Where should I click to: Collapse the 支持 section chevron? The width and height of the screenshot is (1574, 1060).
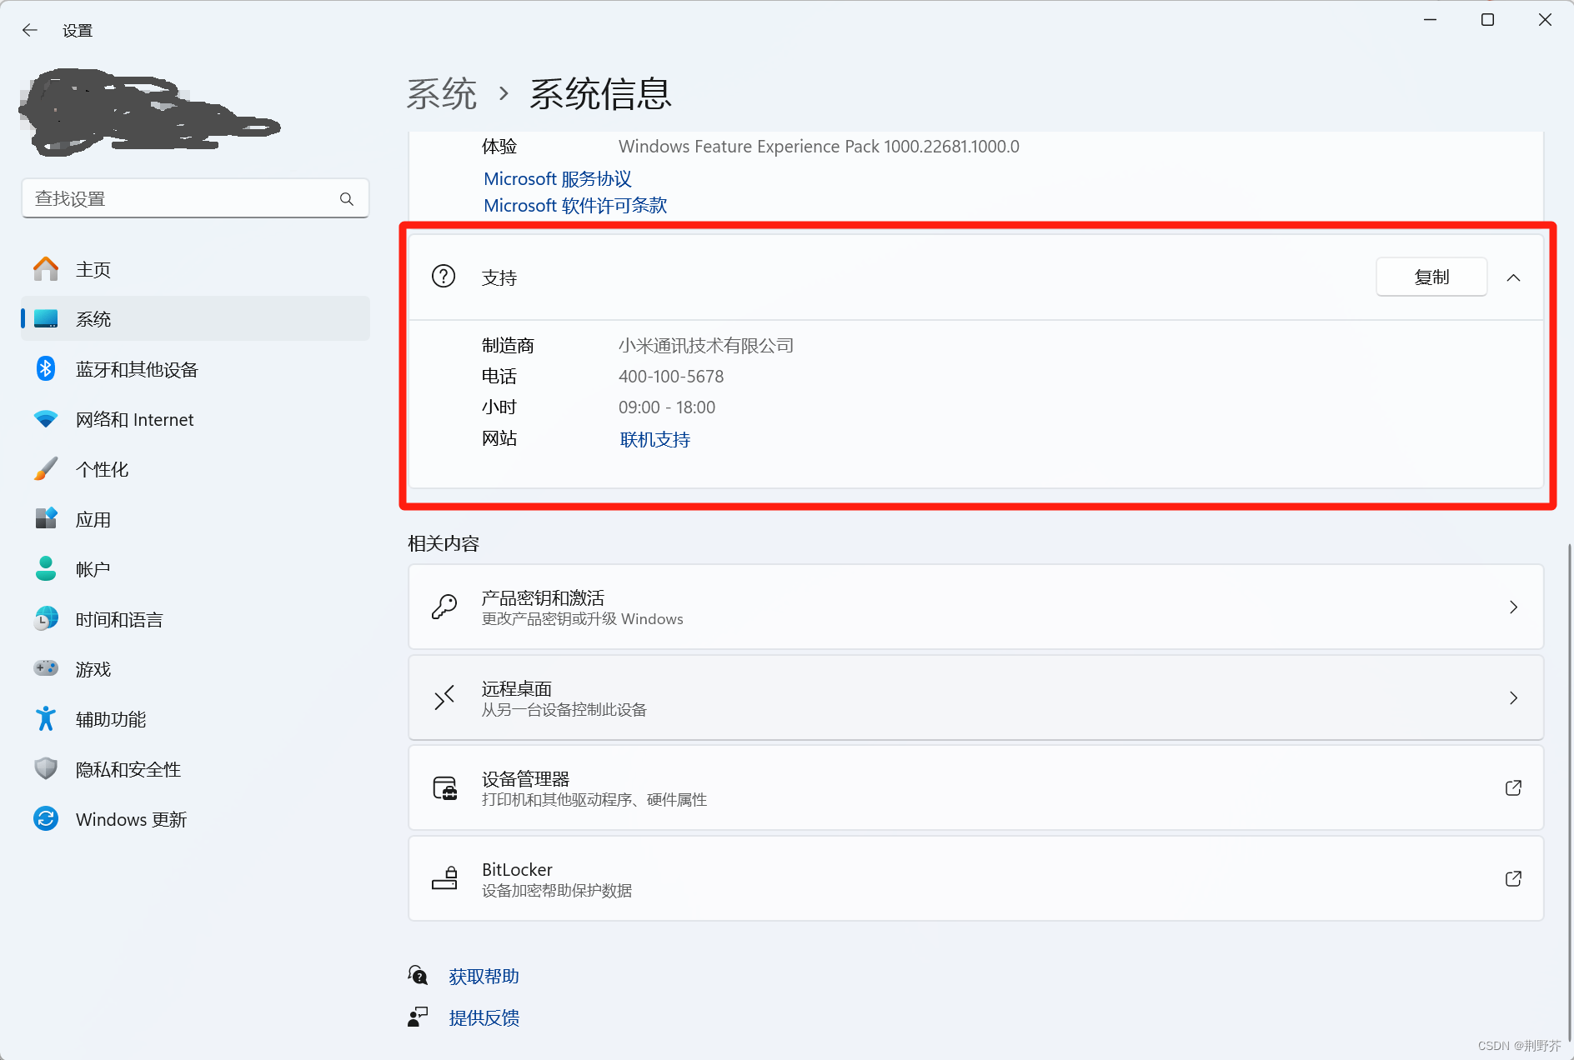[x=1514, y=277]
